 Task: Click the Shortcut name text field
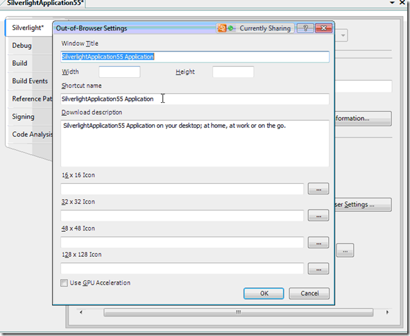[x=195, y=99]
